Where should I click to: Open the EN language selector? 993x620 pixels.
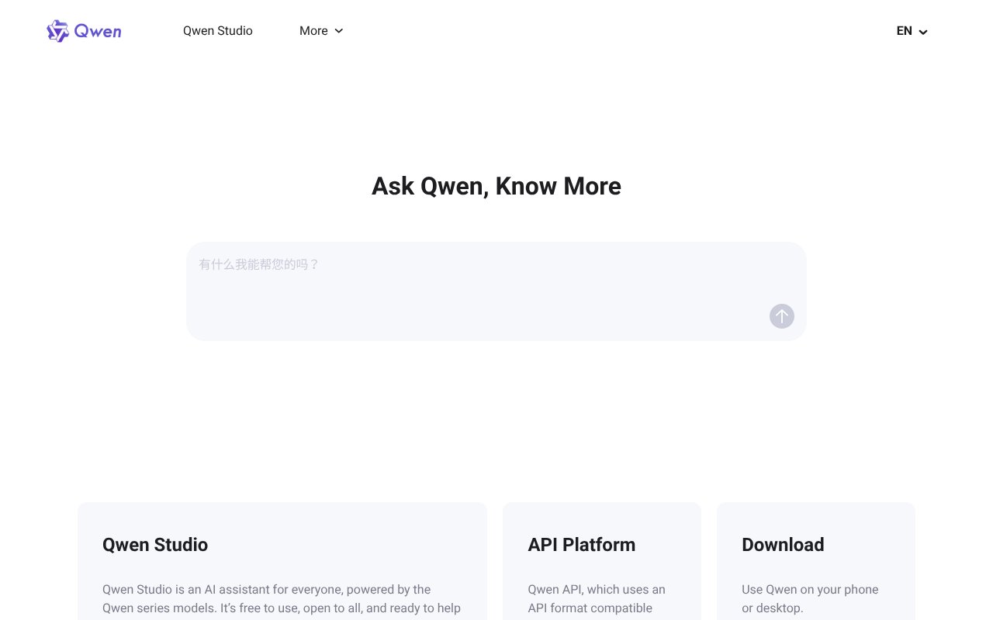coord(912,31)
